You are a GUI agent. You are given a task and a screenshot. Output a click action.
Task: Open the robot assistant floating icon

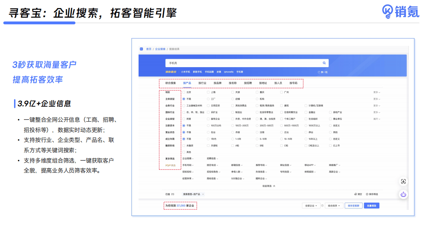point(403,194)
